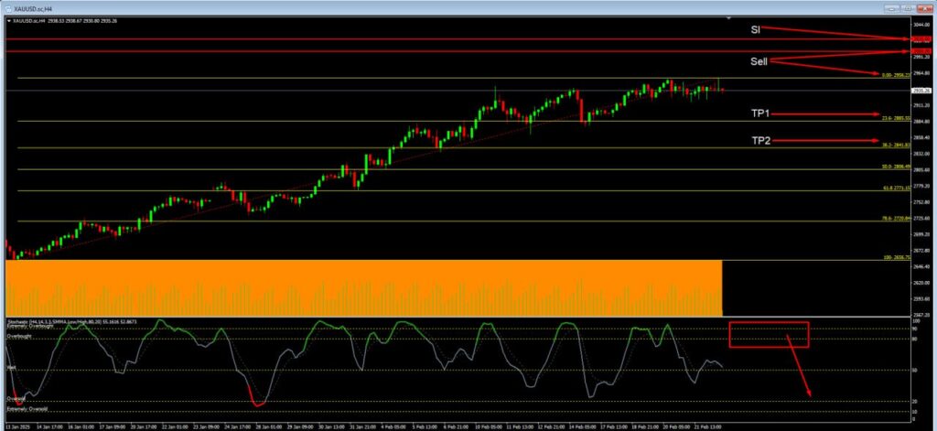Click the 2991.20 price on the scale

(921, 58)
